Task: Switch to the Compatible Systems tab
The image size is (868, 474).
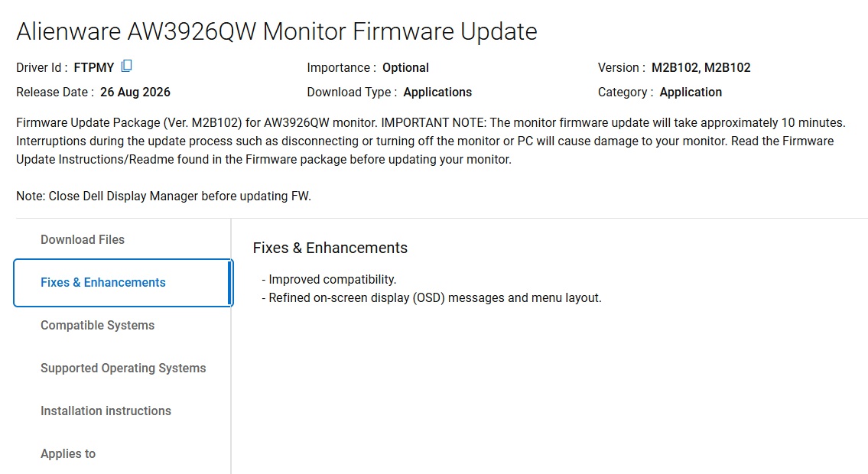Action: [x=97, y=325]
